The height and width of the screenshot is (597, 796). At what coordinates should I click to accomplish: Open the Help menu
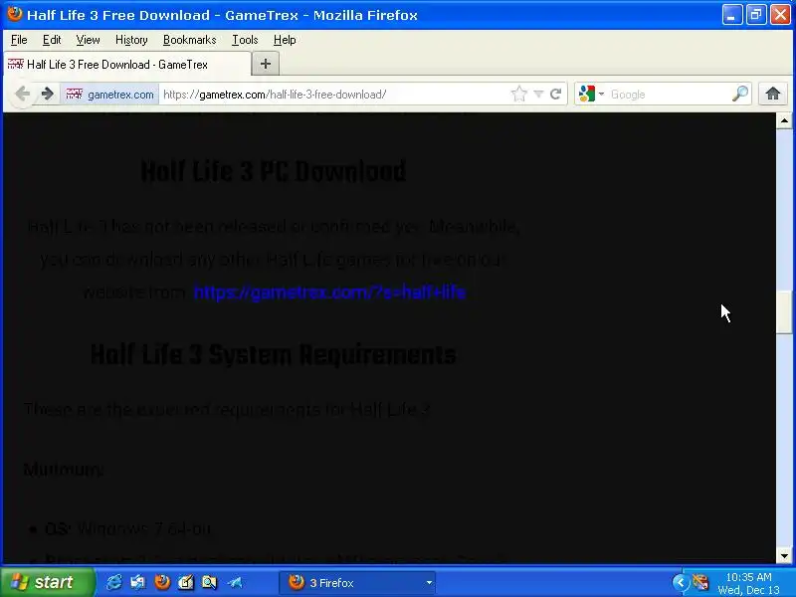[285, 40]
